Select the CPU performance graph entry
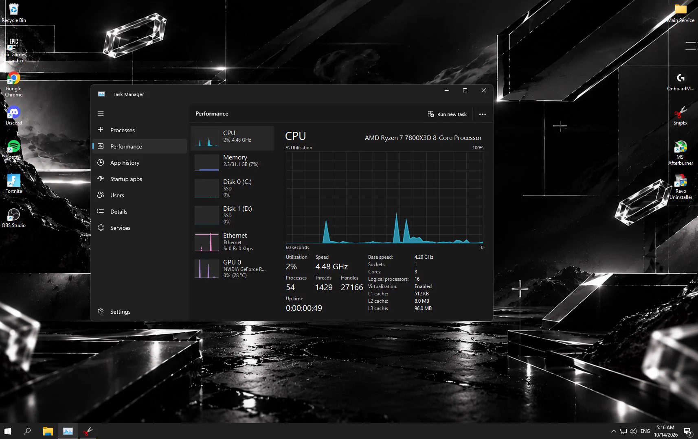698x439 pixels. (x=232, y=138)
